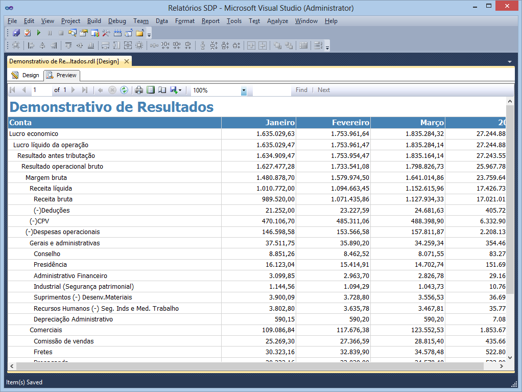Viewport: 522px width, 392px height.
Task: Click the vertical scrollbar up arrow
Action: (510, 101)
